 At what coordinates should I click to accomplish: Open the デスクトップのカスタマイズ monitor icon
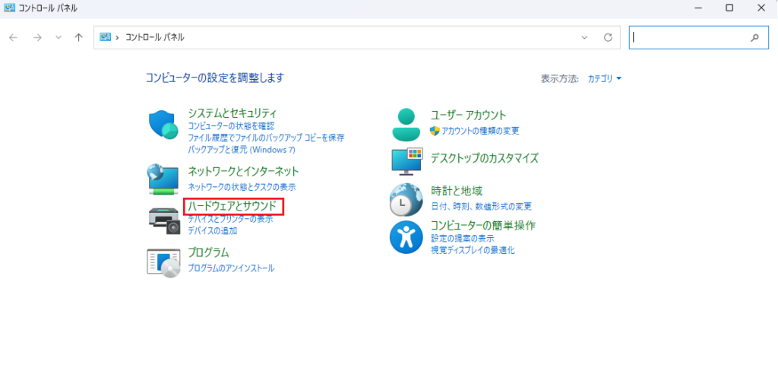point(406,161)
